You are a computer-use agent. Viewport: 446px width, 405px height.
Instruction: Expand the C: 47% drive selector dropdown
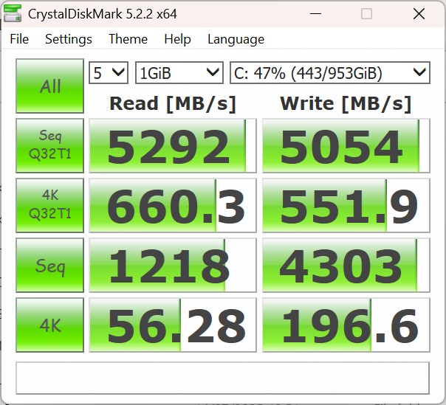[x=330, y=73]
